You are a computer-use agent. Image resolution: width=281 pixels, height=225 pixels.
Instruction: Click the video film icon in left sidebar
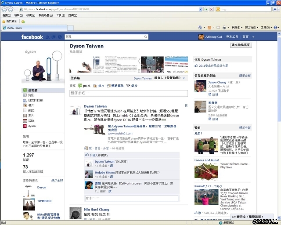coord(25,116)
